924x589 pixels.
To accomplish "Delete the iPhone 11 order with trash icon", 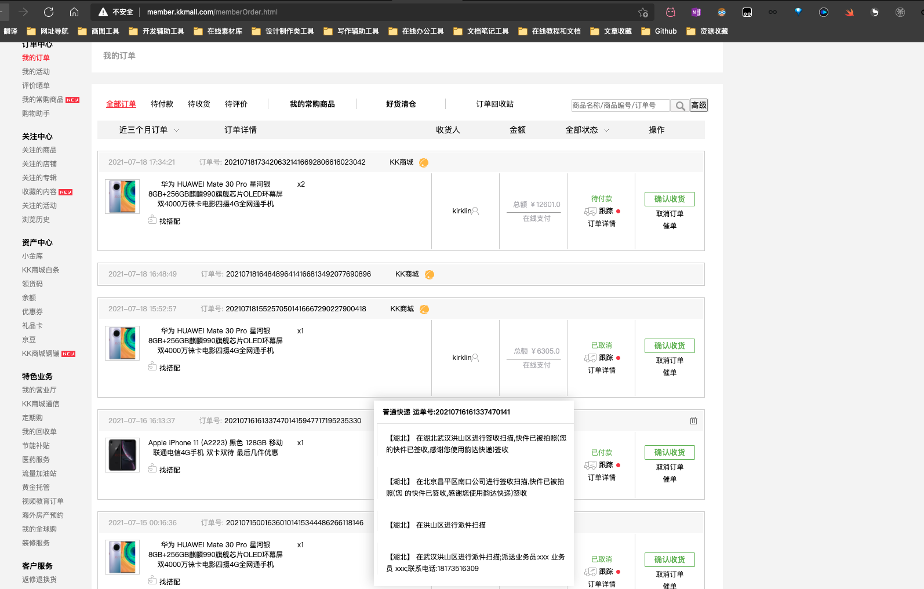I will [693, 421].
